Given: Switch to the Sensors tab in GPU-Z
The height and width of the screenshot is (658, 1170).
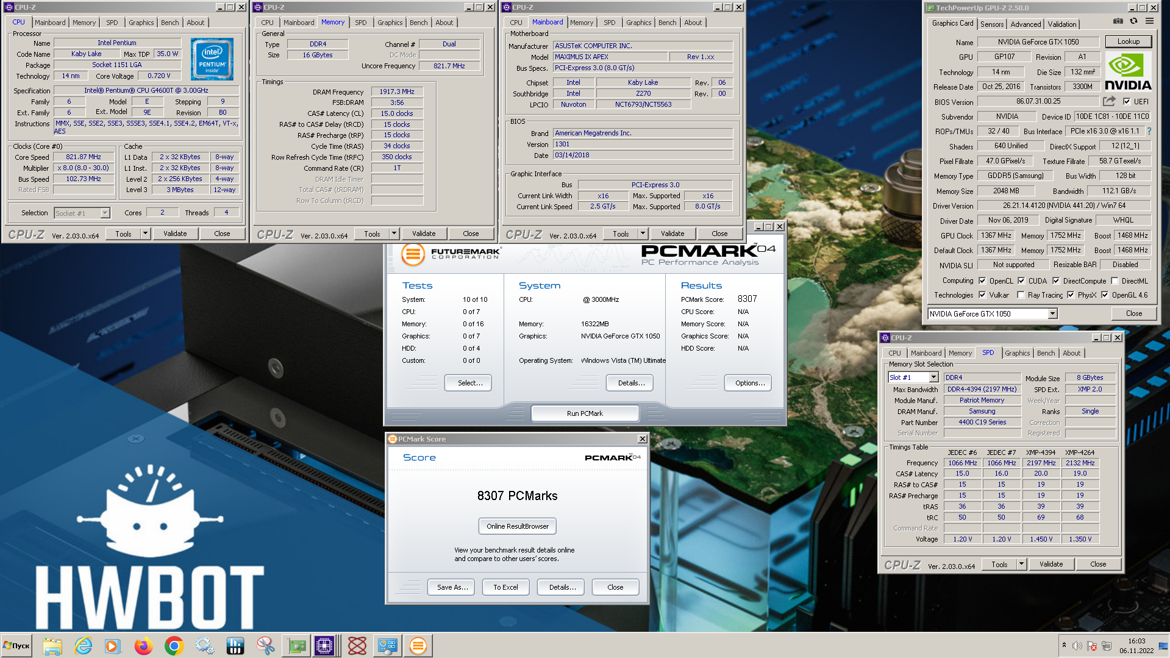Looking at the screenshot, I should [992, 24].
